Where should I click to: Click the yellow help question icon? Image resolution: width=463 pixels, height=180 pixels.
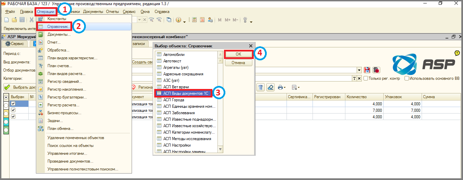point(457,53)
